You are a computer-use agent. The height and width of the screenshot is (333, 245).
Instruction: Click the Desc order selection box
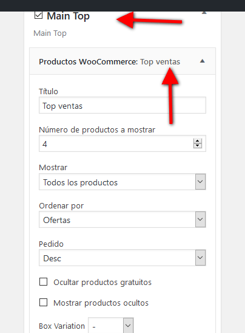tap(122, 258)
